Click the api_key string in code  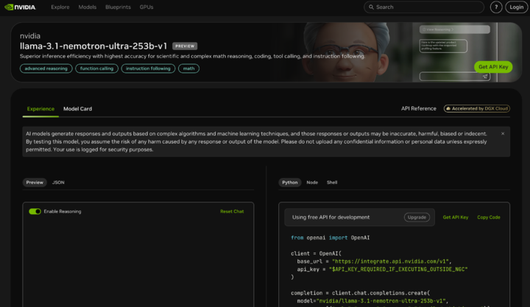coord(398,269)
